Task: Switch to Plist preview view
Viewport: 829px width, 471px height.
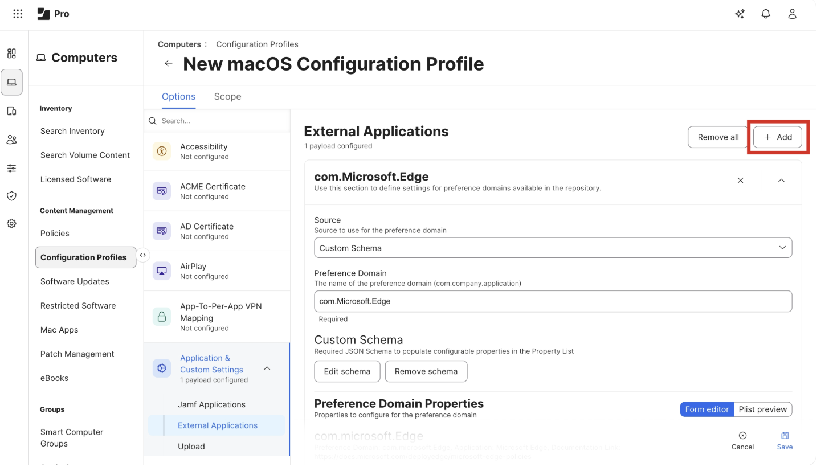Action: [x=762, y=409]
